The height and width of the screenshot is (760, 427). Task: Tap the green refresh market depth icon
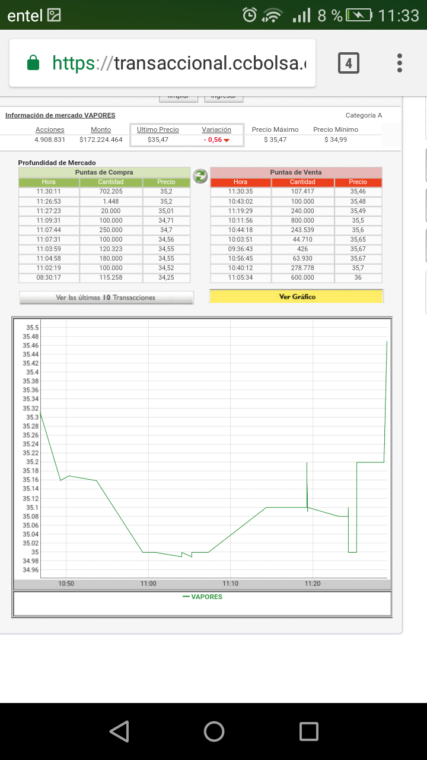[200, 175]
